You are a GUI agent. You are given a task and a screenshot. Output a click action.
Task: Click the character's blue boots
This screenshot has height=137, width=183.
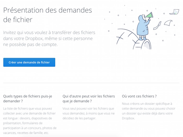pos(143,38)
